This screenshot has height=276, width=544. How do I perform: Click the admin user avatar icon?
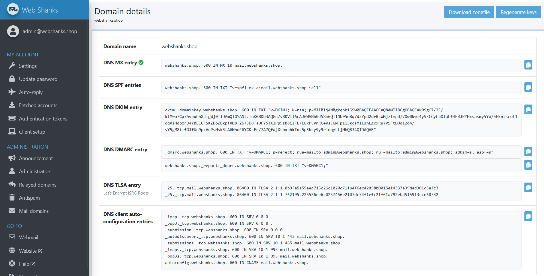click(13, 31)
